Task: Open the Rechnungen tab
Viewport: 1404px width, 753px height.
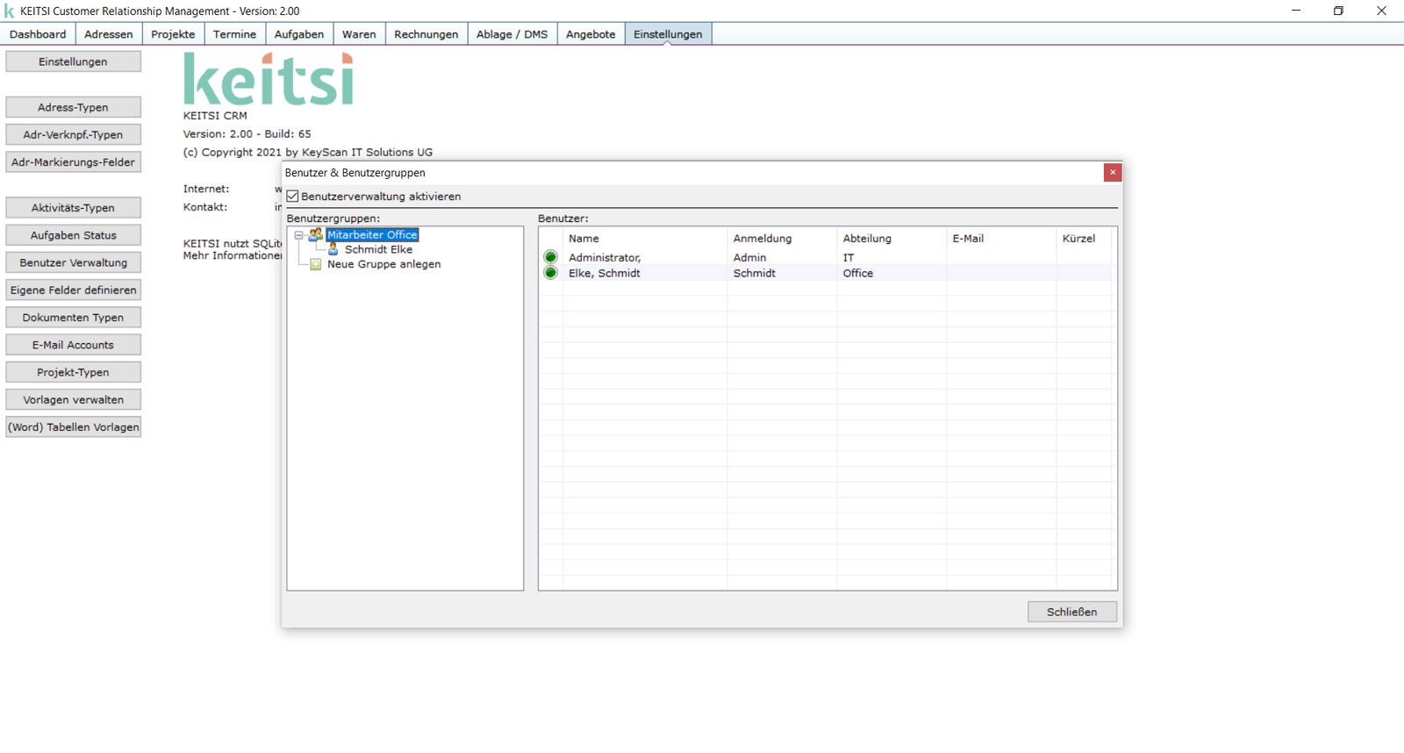Action: [426, 34]
